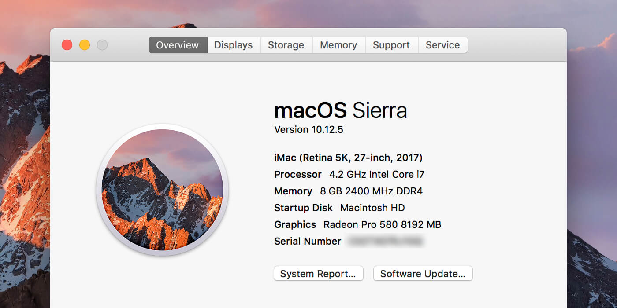Click the disabled gray zoom button
Screen dimensions: 617x308
(102, 45)
